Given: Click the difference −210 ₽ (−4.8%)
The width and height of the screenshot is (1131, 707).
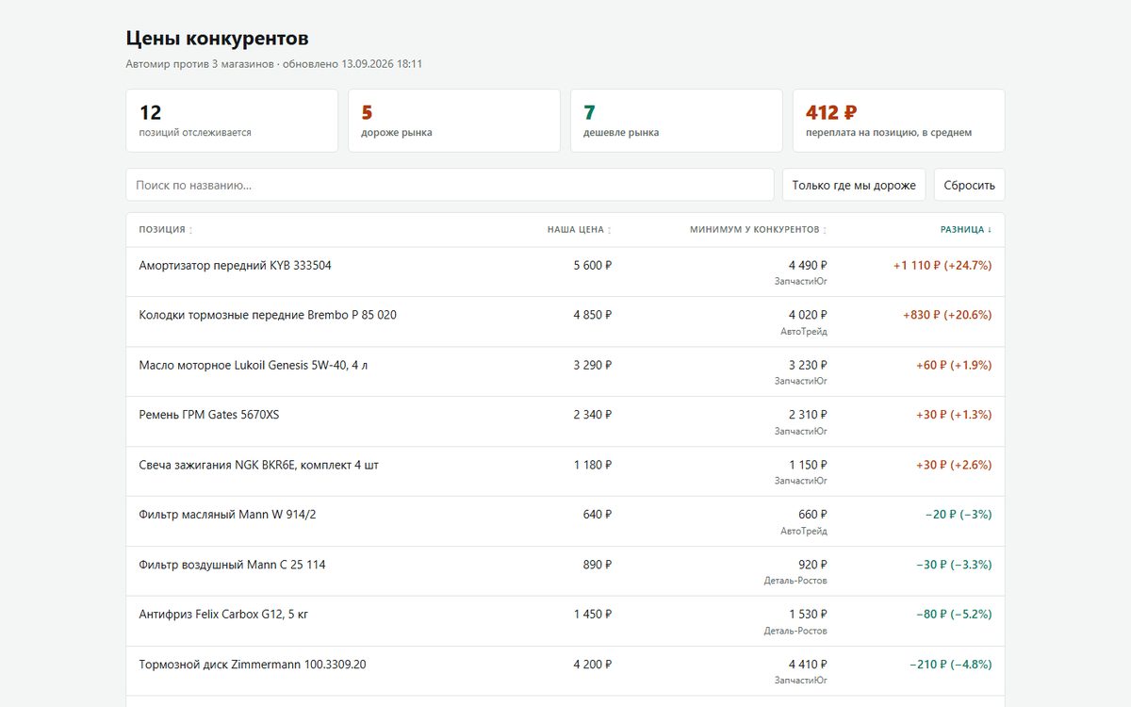Looking at the screenshot, I should tap(951, 665).
